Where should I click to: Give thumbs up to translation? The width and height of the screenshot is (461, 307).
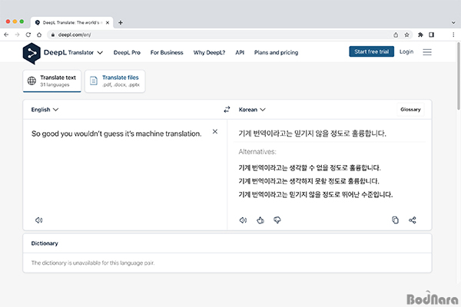(260, 220)
